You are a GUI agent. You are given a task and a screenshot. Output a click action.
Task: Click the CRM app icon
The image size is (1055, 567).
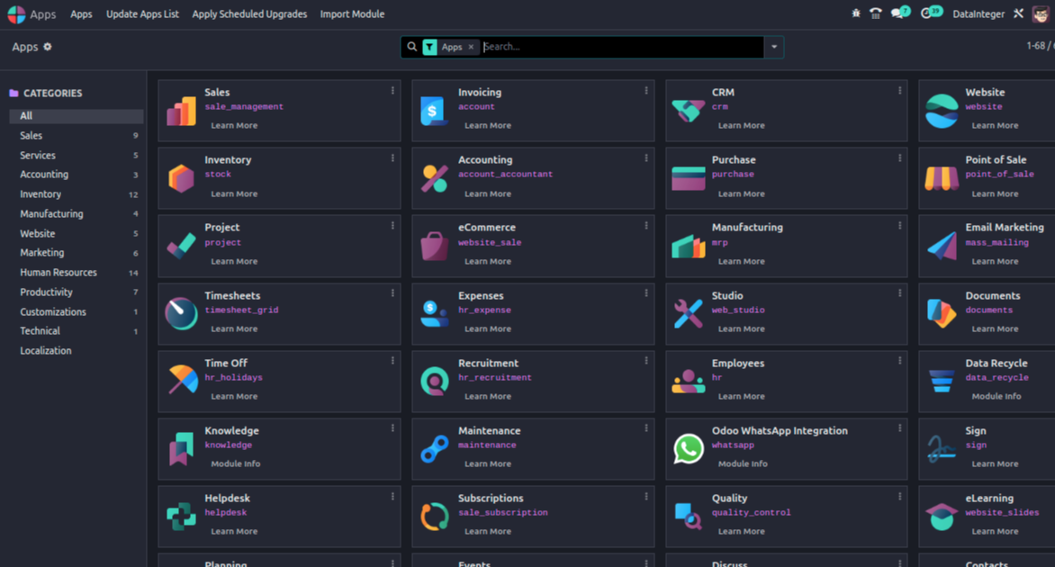pyautogui.click(x=688, y=110)
